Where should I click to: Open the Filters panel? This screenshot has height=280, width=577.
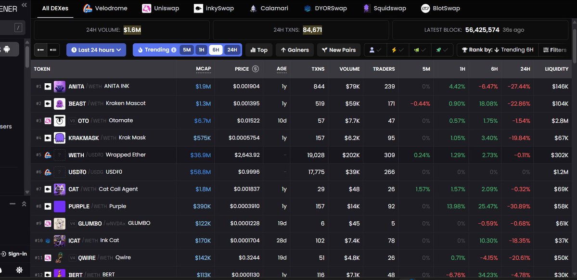[x=555, y=50]
